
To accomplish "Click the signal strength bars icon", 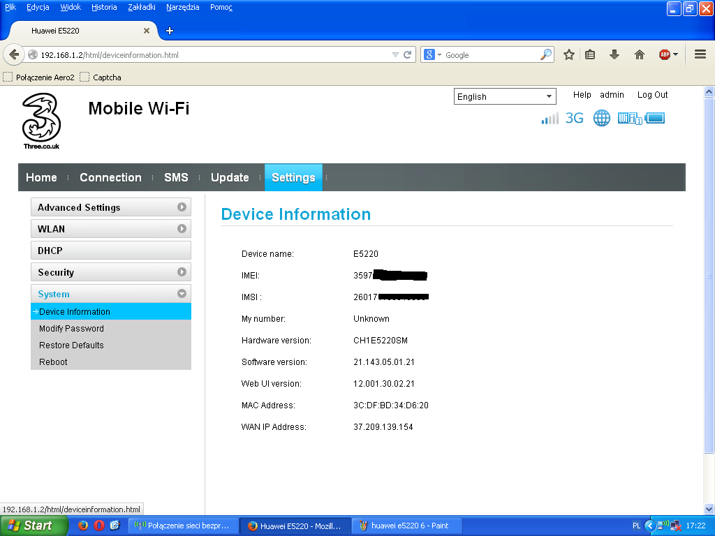I will [550, 119].
